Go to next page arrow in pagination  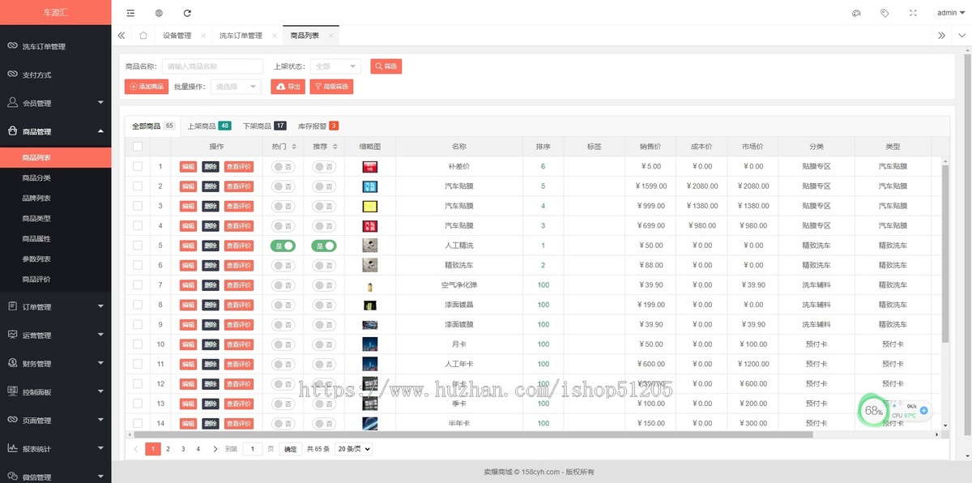pos(215,448)
